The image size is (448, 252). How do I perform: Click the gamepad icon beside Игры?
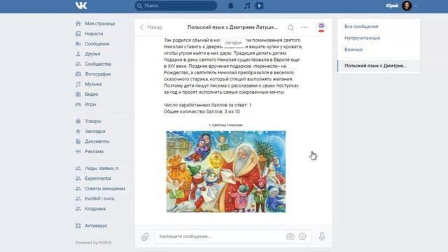pos(78,104)
